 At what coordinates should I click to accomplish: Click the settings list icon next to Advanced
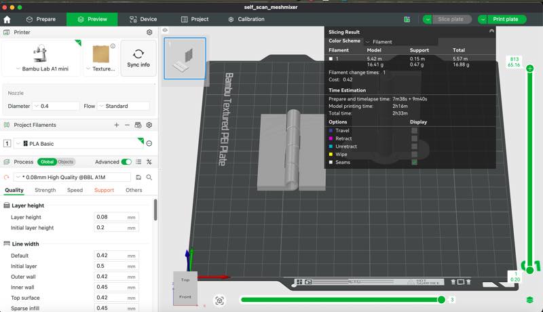tap(138, 162)
